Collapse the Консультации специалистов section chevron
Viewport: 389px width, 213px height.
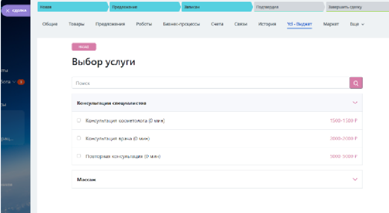[355, 103]
